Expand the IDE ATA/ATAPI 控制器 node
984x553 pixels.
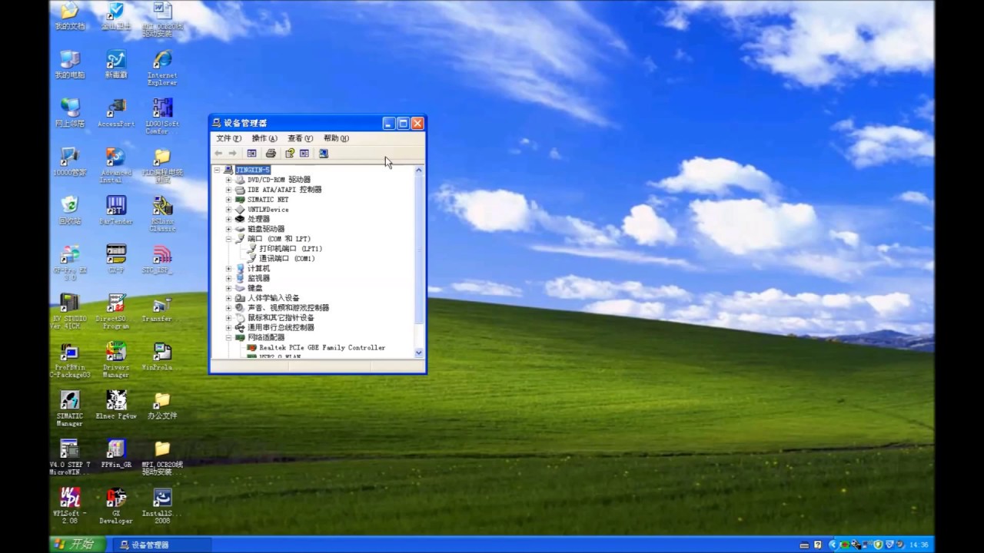pyautogui.click(x=228, y=190)
